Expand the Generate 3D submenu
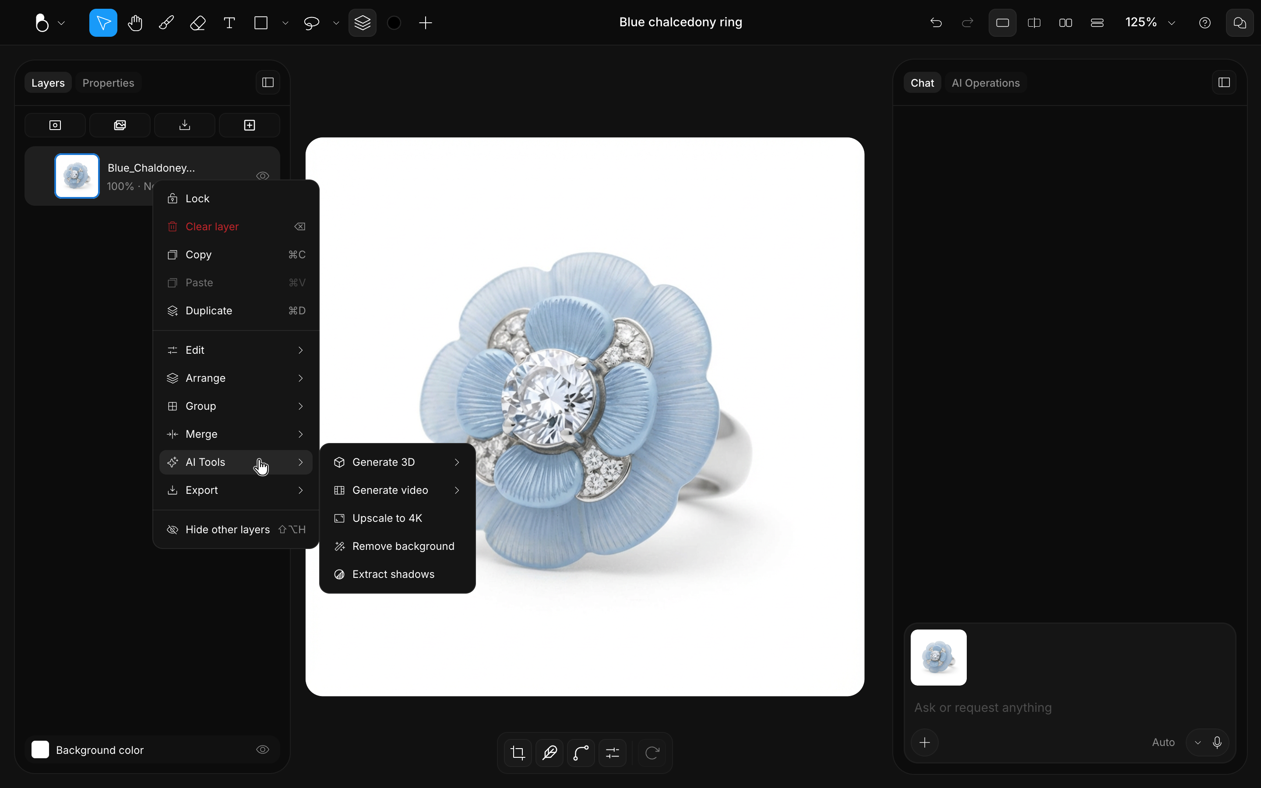The height and width of the screenshot is (788, 1261). pyautogui.click(x=398, y=462)
